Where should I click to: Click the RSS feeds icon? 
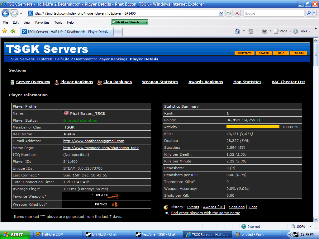pos(251,31)
